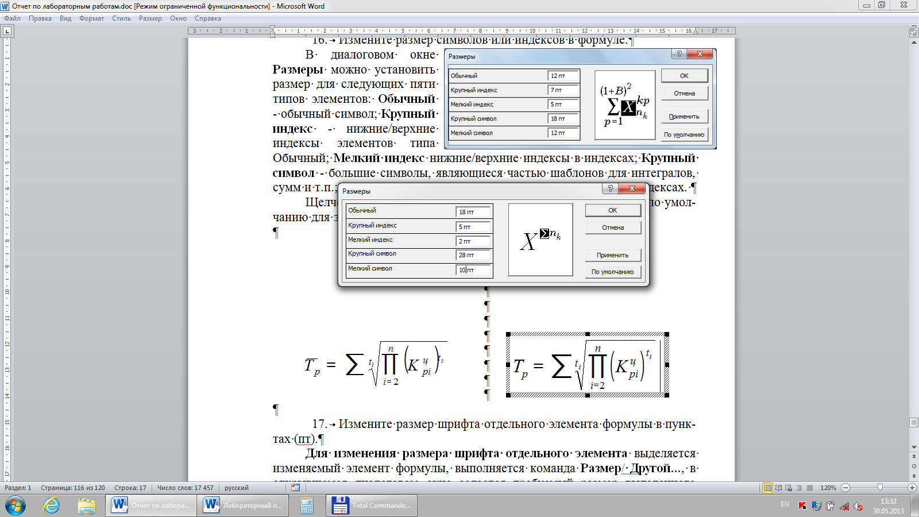Click the vertical scrollbar up arrow

pos(914,44)
